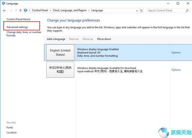Click Add a language
The image size is (192, 138).
coord(56,39)
